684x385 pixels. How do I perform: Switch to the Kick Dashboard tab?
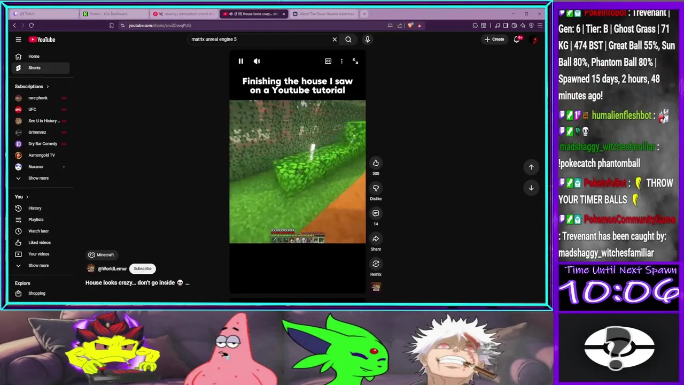tap(115, 14)
